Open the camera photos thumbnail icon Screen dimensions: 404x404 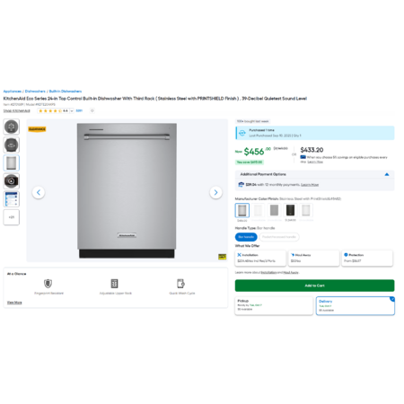12,180
